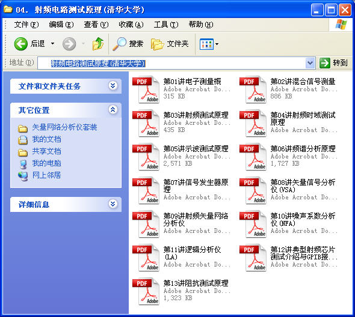Image resolution: width=355 pixels, height=317 pixels.
Task: Collapse the 其它位置 panel
Action: tap(113, 110)
